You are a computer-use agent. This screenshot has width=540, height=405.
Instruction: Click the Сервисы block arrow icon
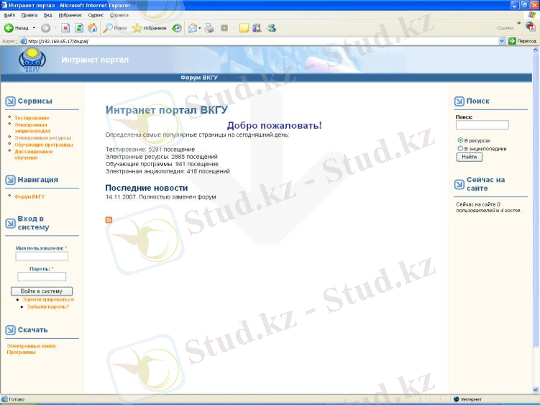pos(10,101)
